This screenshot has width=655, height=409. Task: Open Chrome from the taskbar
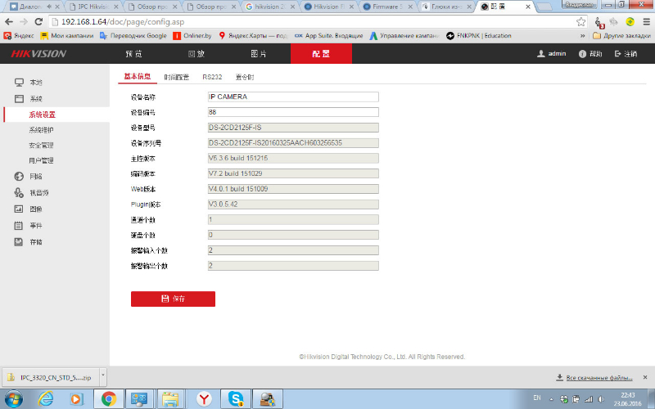pyautogui.click(x=109, y=399)
